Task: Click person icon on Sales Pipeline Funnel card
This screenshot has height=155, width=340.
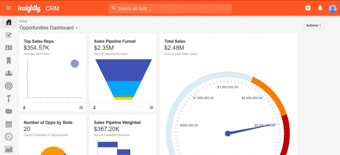Action: (95, 107)
